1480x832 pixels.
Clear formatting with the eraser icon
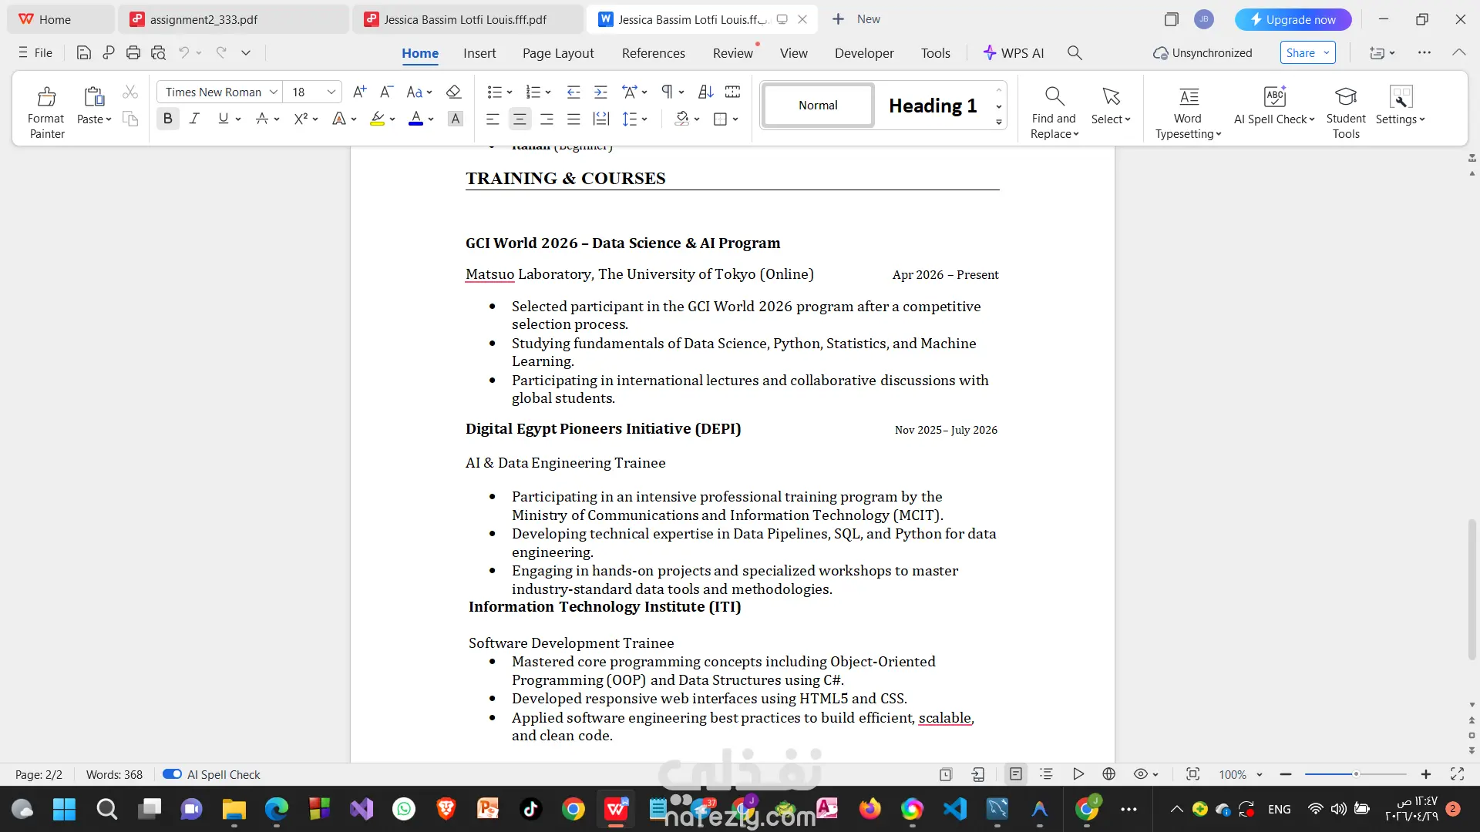coord(453,92)
